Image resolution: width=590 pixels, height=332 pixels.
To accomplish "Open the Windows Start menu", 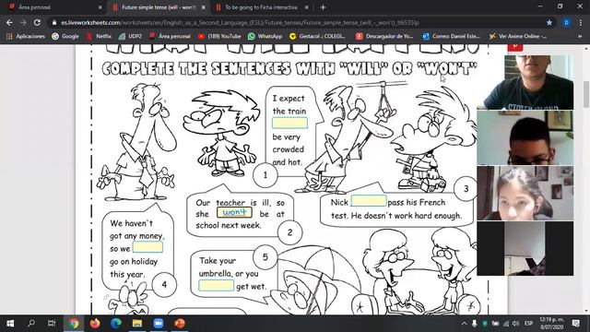I will click(10, 324).
